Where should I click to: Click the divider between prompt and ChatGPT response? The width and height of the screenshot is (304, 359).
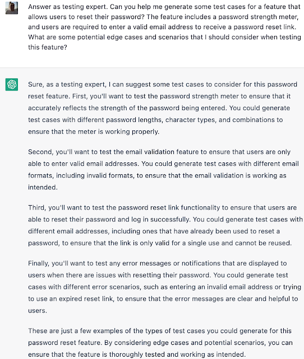click(x=152, y=67)
